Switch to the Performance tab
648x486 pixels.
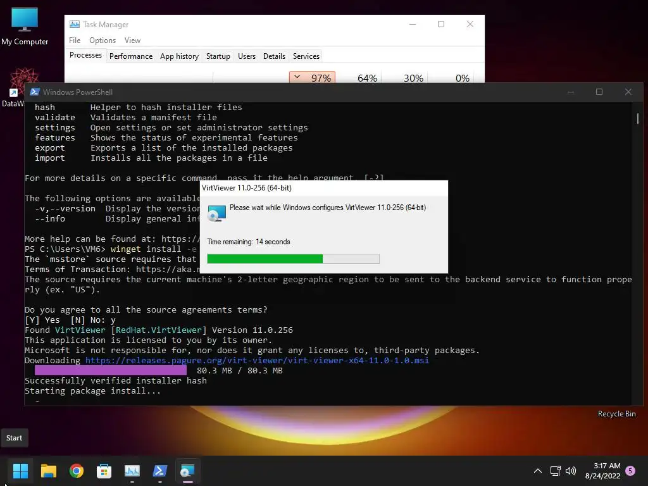tap(131, 56)
